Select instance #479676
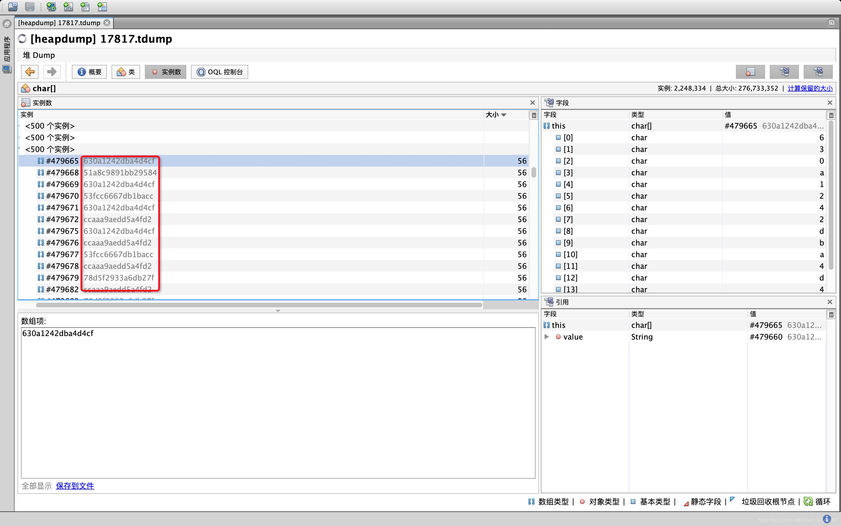The height and width of the screenshot is (526, 841). point(274,243)
